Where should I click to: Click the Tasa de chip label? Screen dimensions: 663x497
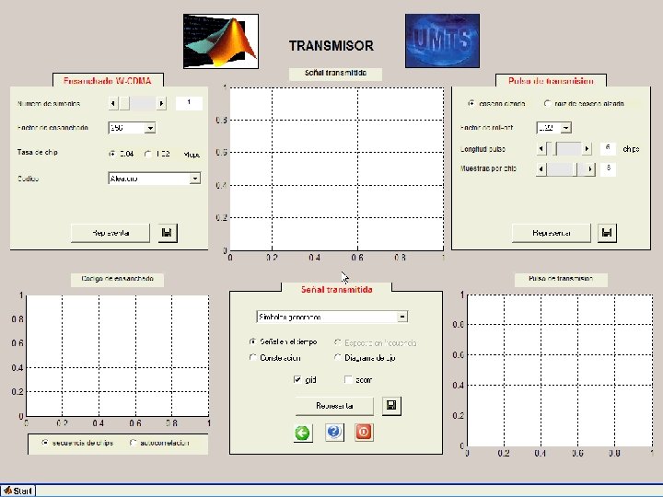coord(38,152)
